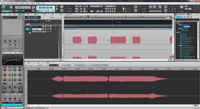Click the Stop transport button
The image size is (200, 109).
point(20,8)
